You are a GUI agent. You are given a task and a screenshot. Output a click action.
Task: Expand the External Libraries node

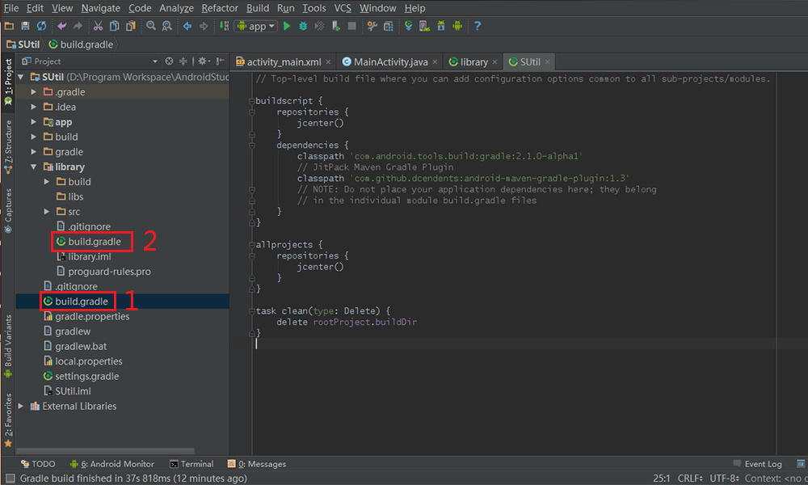[x=21, y=406]
